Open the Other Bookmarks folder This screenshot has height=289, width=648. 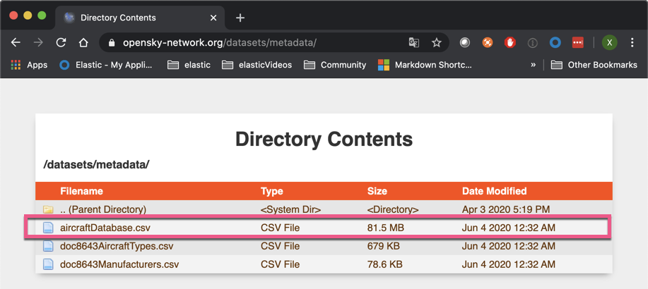click(594, 65)
